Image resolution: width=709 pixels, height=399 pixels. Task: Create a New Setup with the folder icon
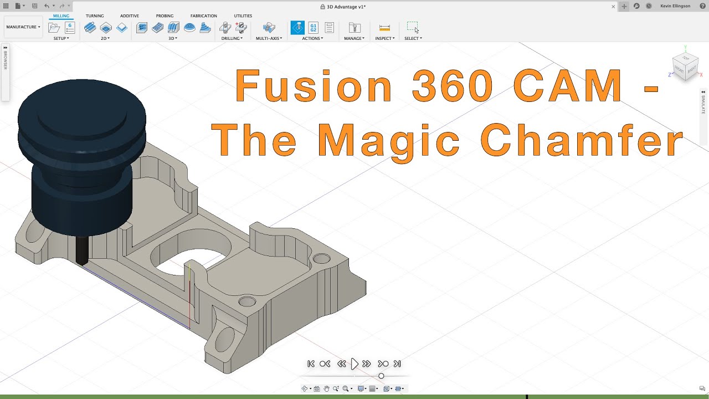(54, 27)
